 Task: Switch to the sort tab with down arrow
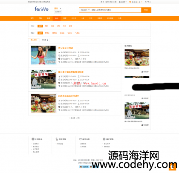pyautogui.click(x=45, y=40)
